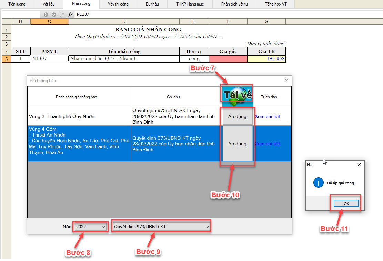This screenshot has width=383, height=261.
Task: Select column C header
Action: [x=50, y=21]
